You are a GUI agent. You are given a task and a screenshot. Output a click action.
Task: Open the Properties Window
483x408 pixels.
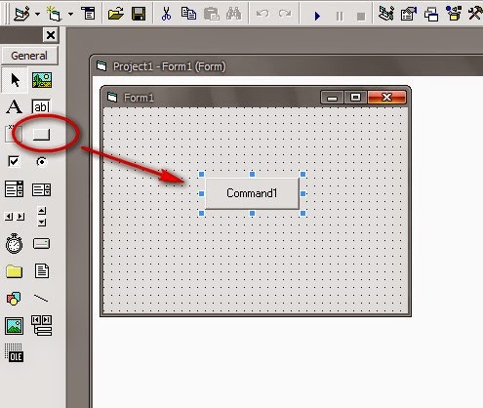(x=409, y=14)
